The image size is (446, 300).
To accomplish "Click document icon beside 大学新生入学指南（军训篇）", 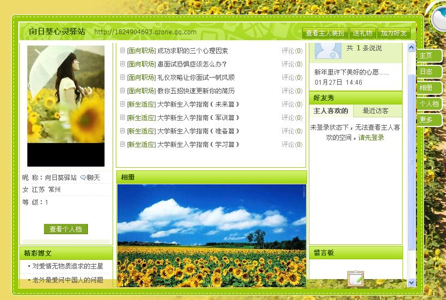I will (123, 118).
